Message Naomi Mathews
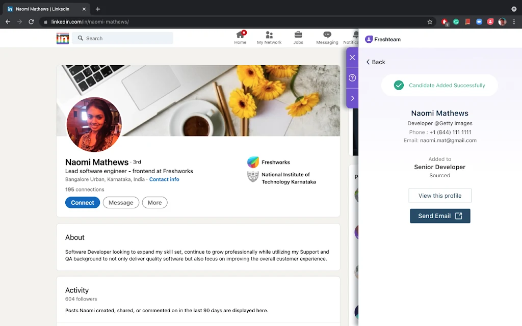This screenshot has width=522, height=326. (121, 203)
